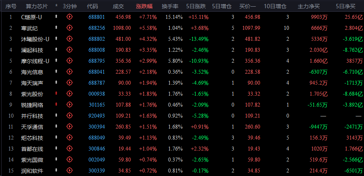Click the 5日增仓 column header
Viewport: 364px width, 176px height.
pyautogui.click(x=222, y=7)
